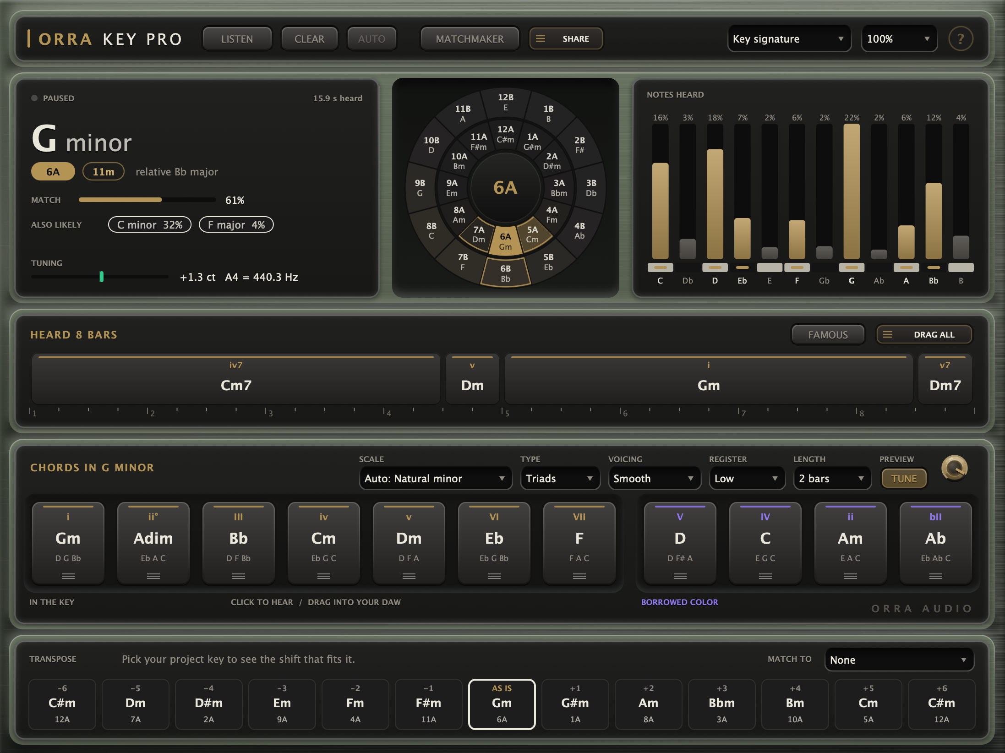The height and width of the screenshot is (753, 1005).
Task: Switch to 11m notation pill
Action: coord(104,172)
